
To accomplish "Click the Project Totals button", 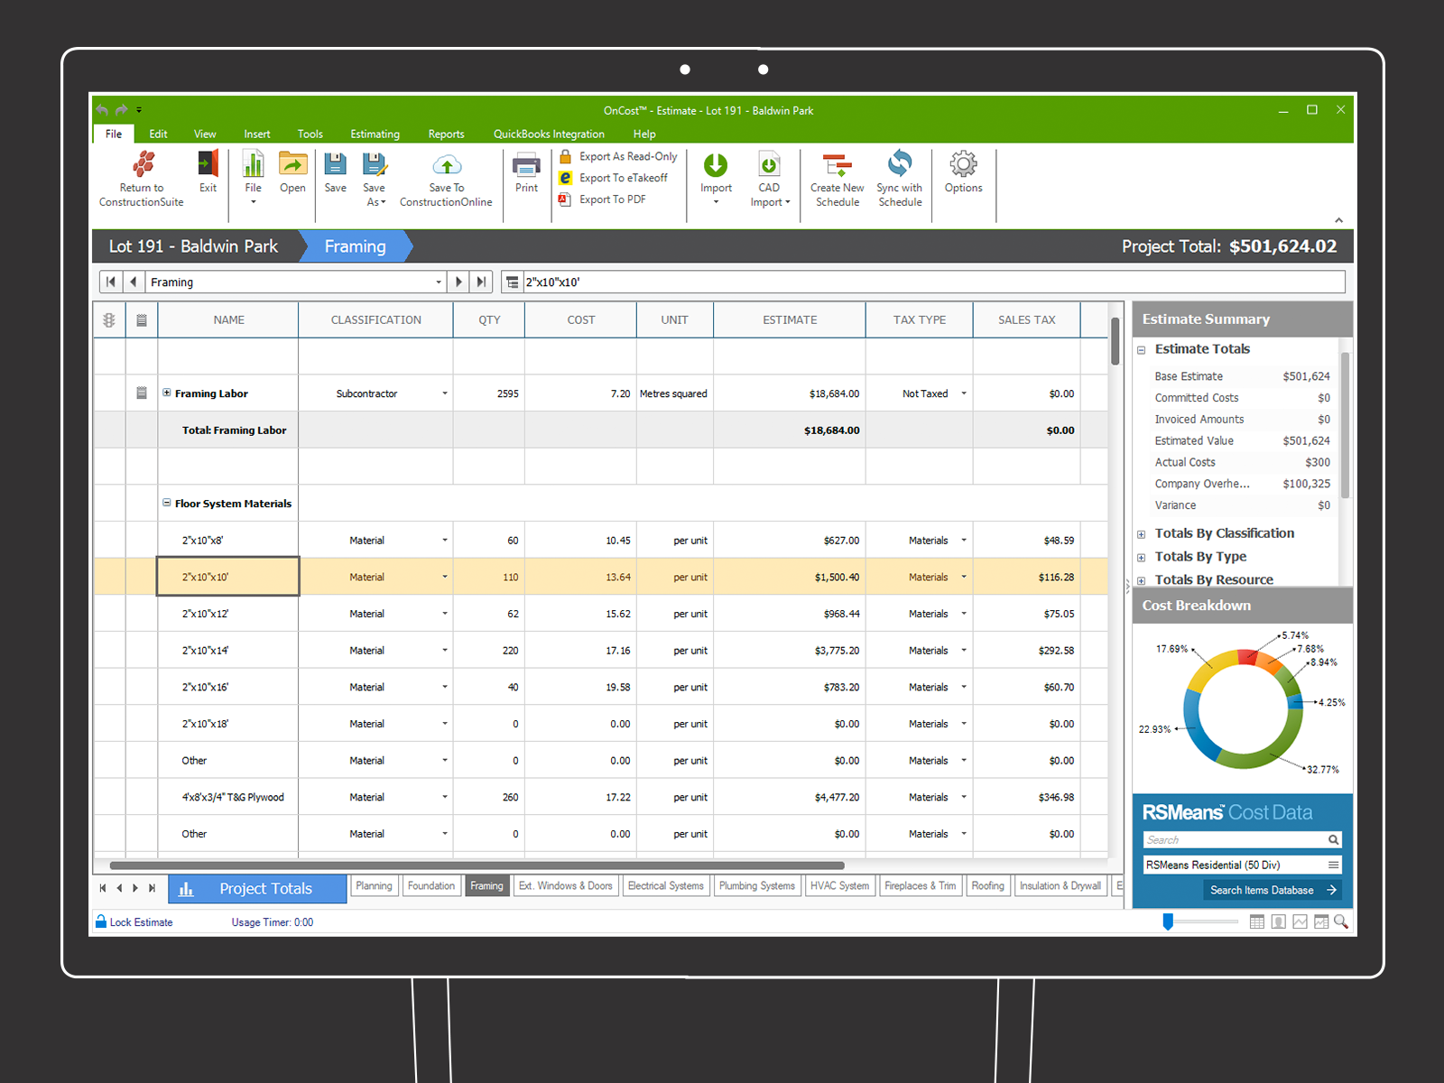I will pos(257,889).
